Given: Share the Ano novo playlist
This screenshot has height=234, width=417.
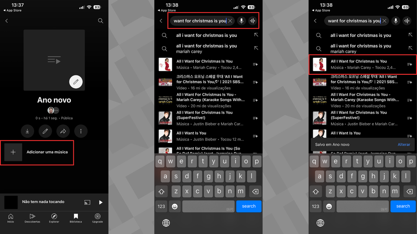Looking at the screenshot, I should 63,131.
